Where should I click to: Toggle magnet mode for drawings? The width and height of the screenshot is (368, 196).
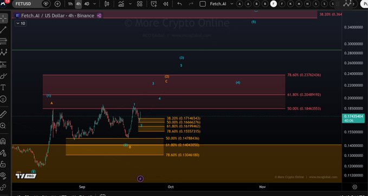3,141
